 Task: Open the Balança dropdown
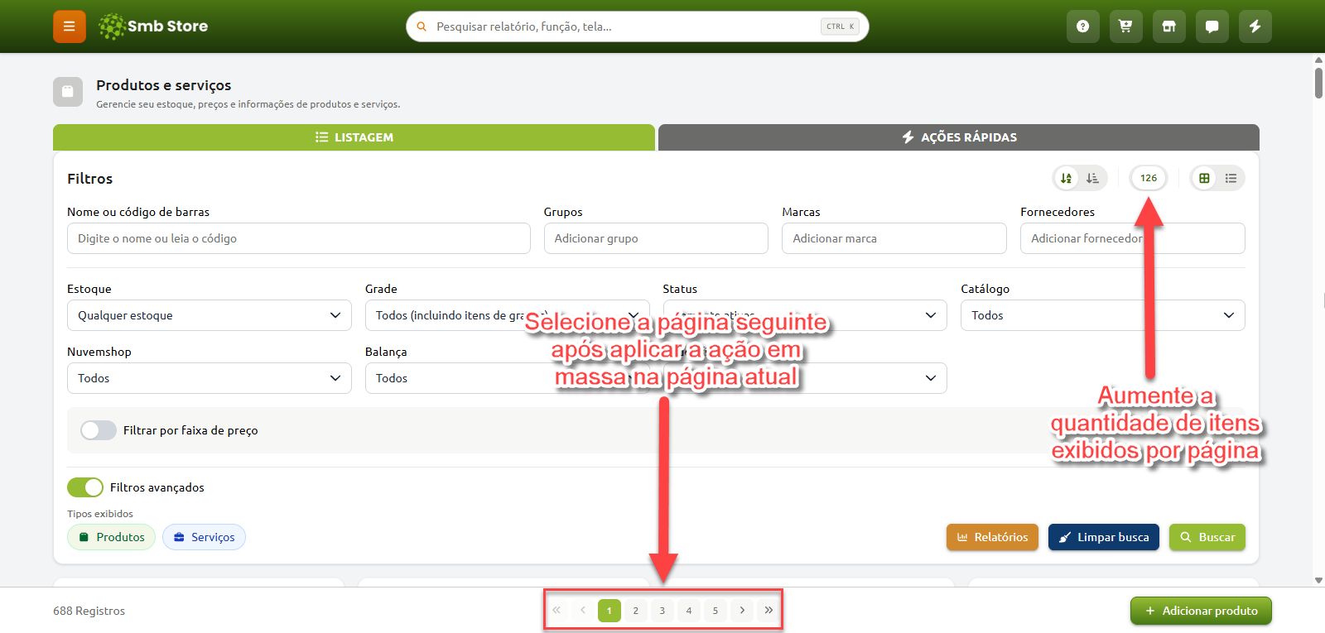coord(507,378)
